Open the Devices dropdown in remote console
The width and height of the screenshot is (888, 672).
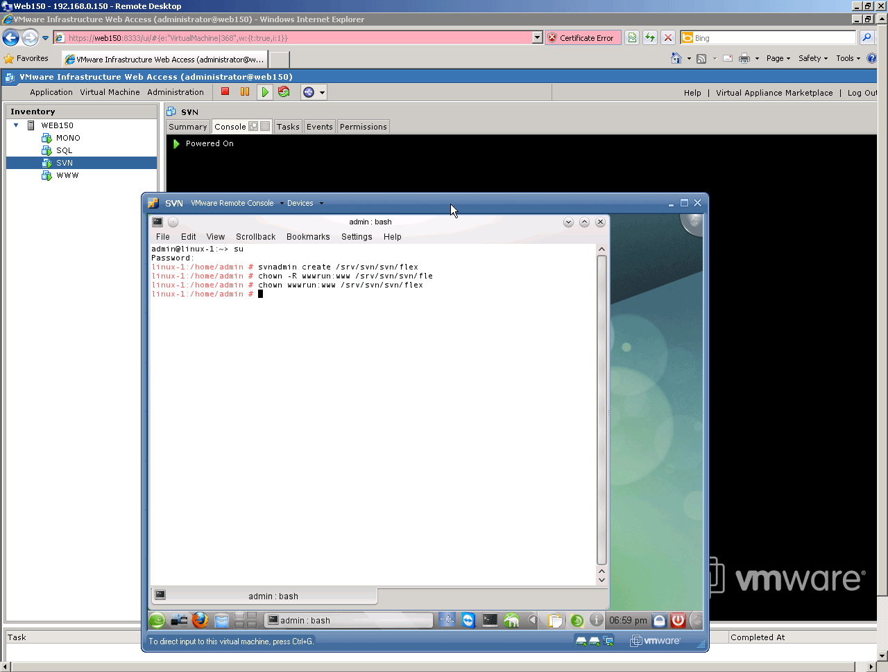coord(305,203)
